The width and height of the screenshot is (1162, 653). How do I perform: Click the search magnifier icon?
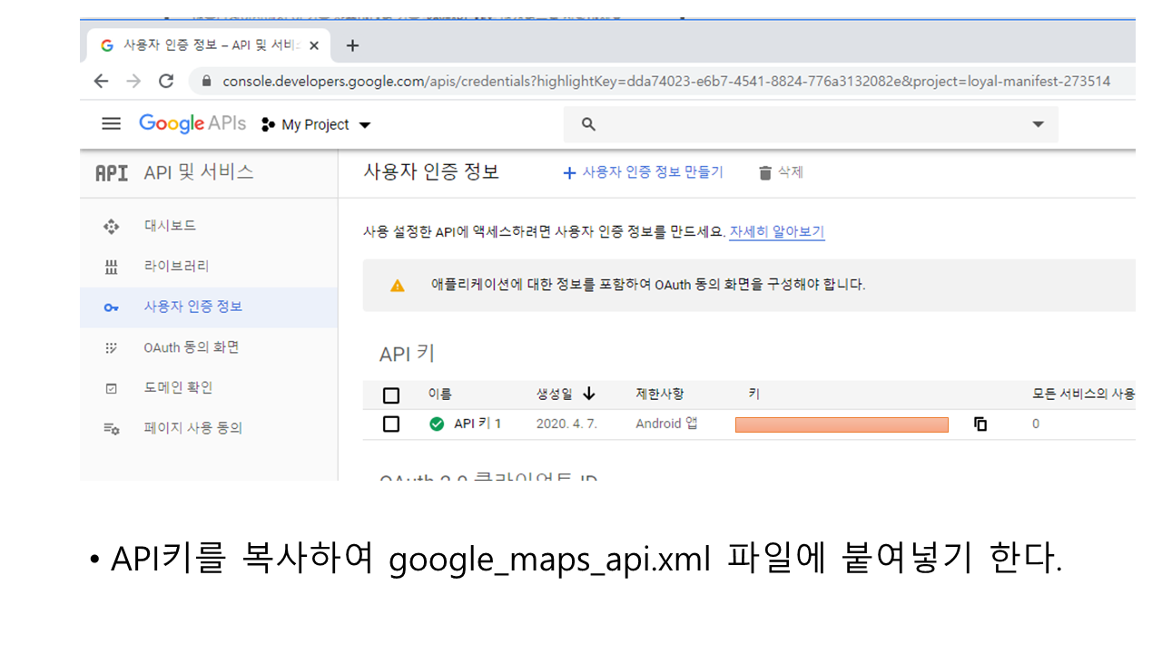[588, 124]
